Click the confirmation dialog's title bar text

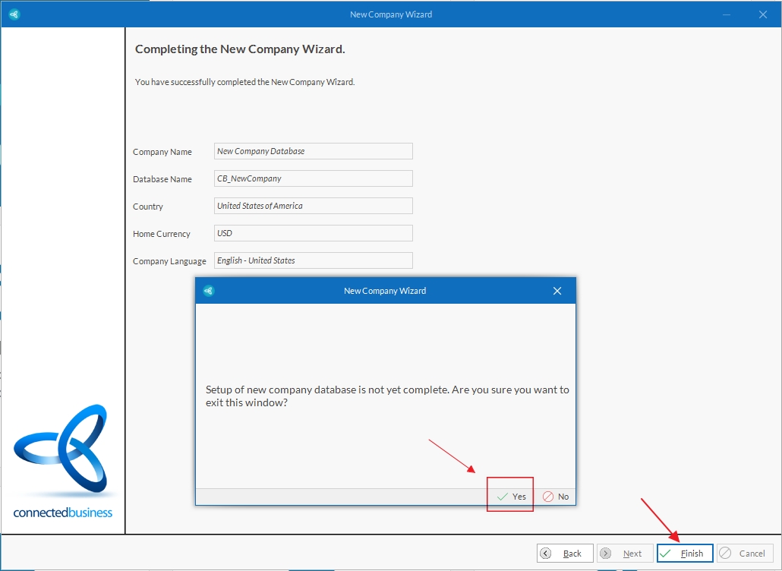[385, 291]
